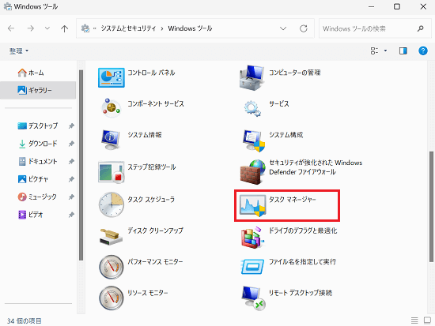Click the back navigation arrow
Image resolution: width=435 pixels, height=326 pixels.
tap(11, 28)
